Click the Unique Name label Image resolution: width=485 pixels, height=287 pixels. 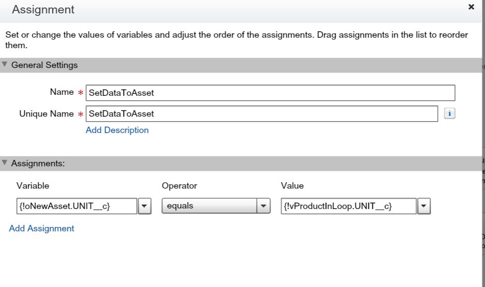(x=46, y=114)
